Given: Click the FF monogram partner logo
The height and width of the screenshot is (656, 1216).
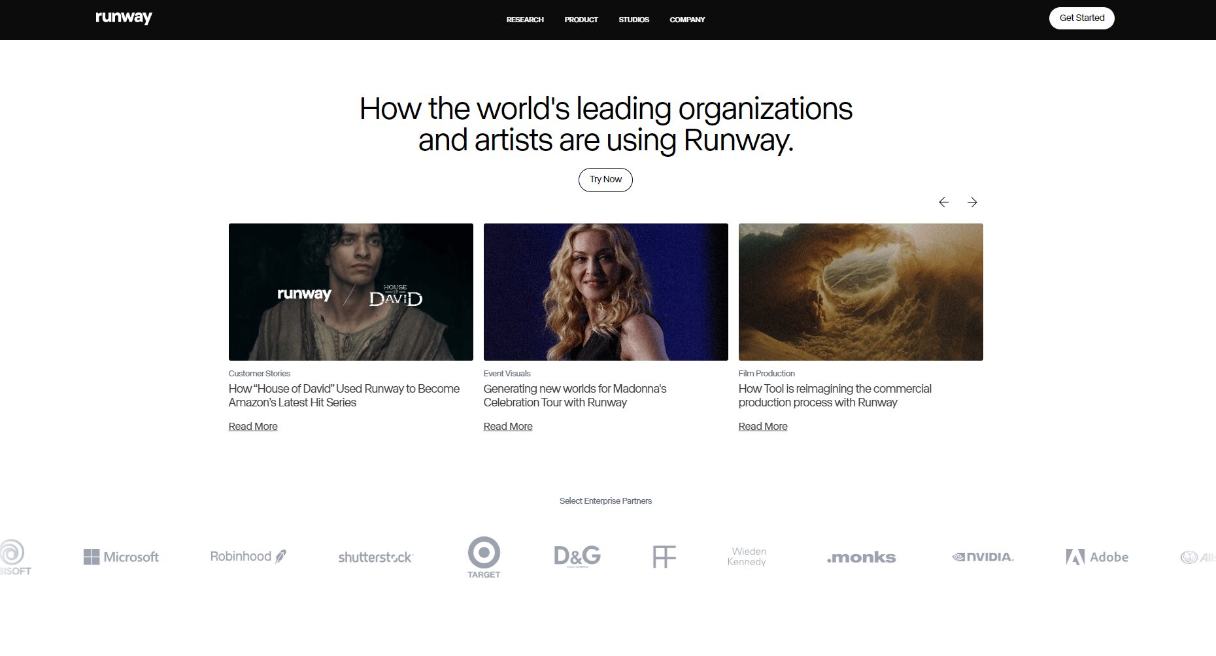Looking at the screenshot, I should click(664, 557).
